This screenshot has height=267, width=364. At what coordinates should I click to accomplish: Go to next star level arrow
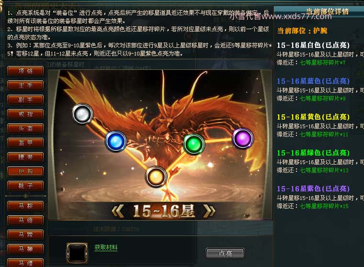209,211
